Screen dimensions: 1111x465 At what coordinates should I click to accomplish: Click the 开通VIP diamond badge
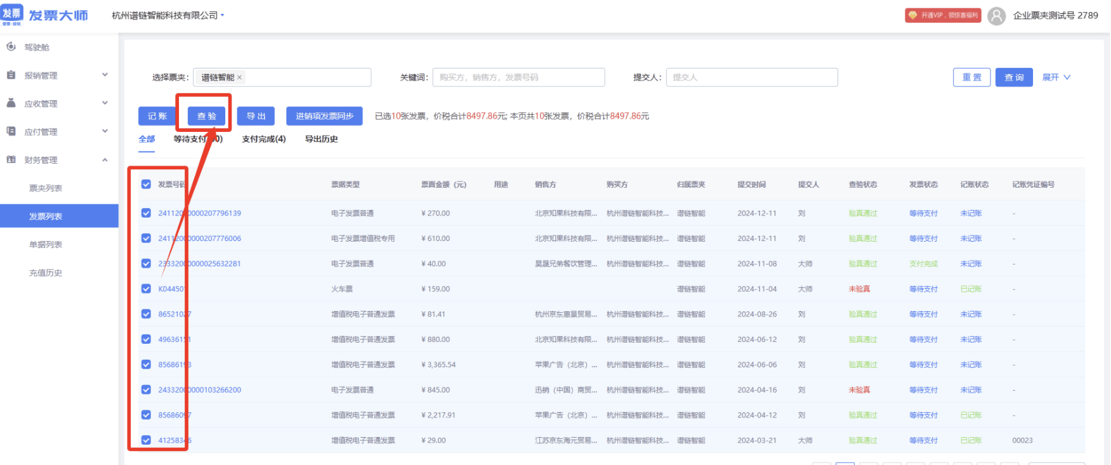click(943, 15)
